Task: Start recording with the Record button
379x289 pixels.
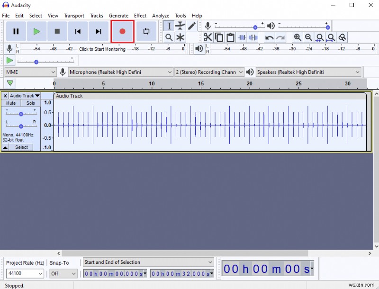Action: 122,31
